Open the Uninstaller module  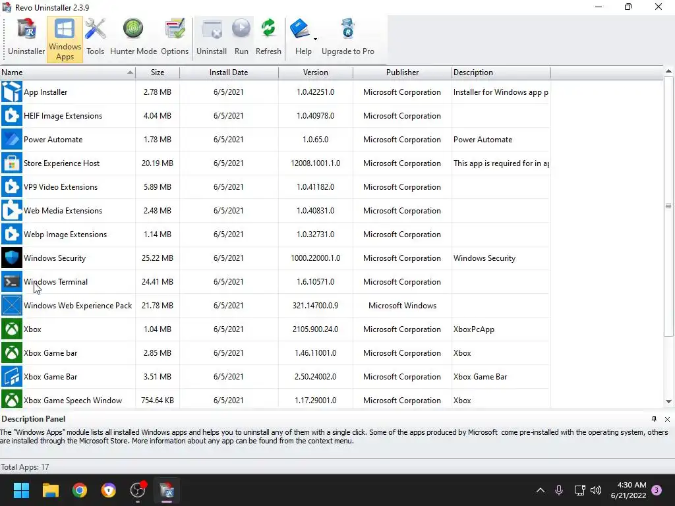(x=26, y=38)
